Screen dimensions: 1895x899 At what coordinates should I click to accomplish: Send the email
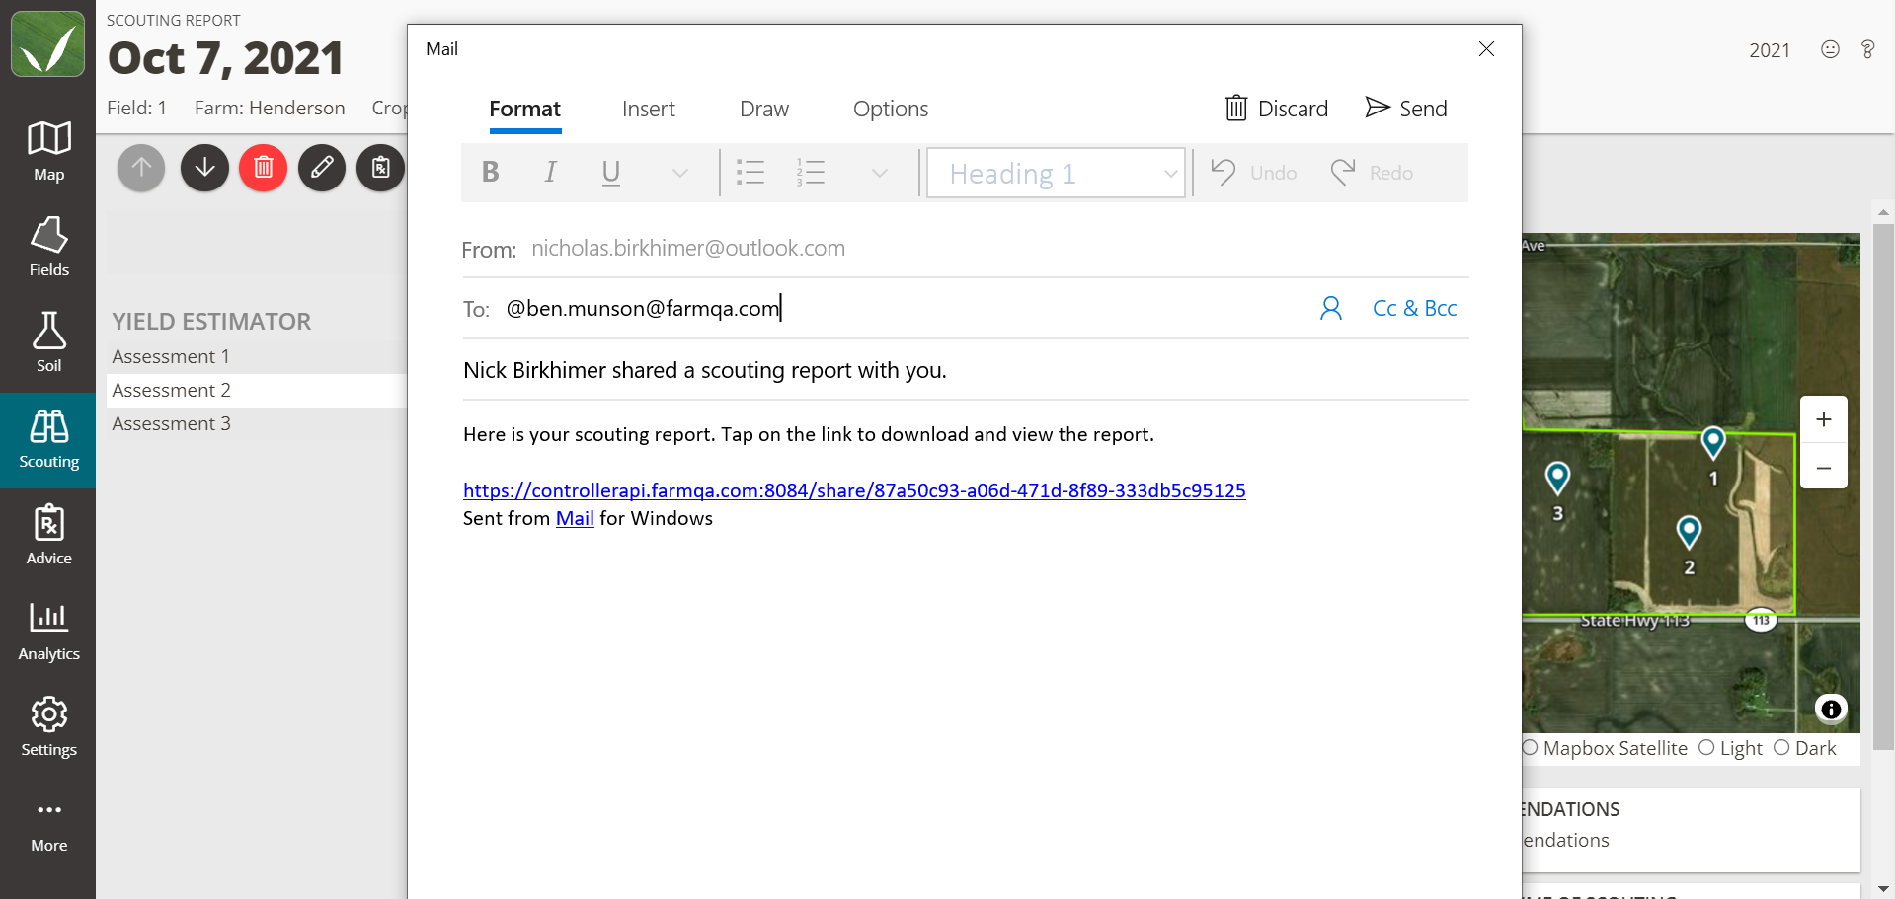1406,109
